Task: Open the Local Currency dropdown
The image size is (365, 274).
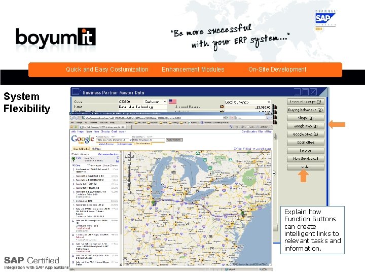Action: tap(269, 102)
